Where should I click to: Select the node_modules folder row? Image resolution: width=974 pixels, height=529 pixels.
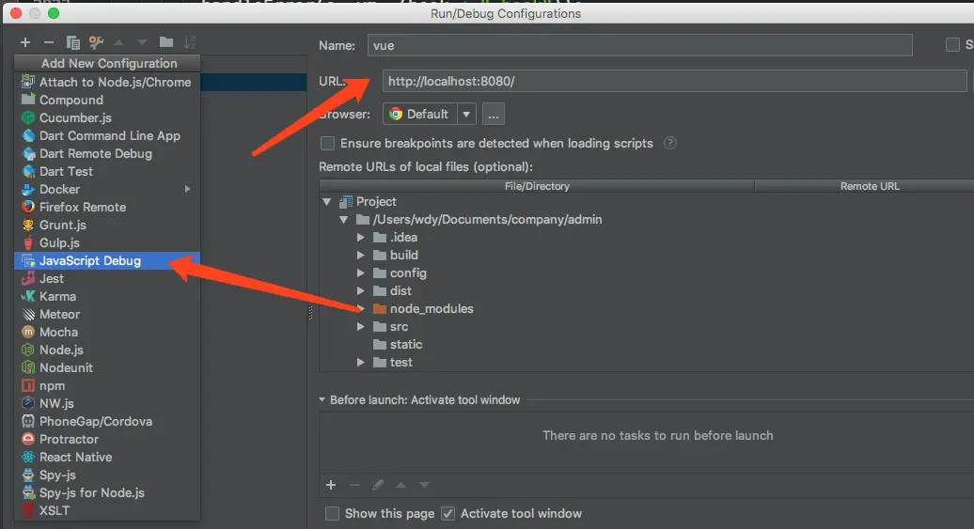(647, 308)
